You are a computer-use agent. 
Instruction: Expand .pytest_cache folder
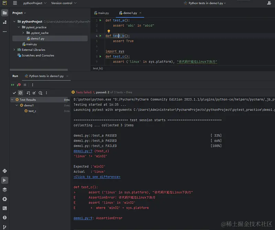pyautogui.click(x=23, y=33)
